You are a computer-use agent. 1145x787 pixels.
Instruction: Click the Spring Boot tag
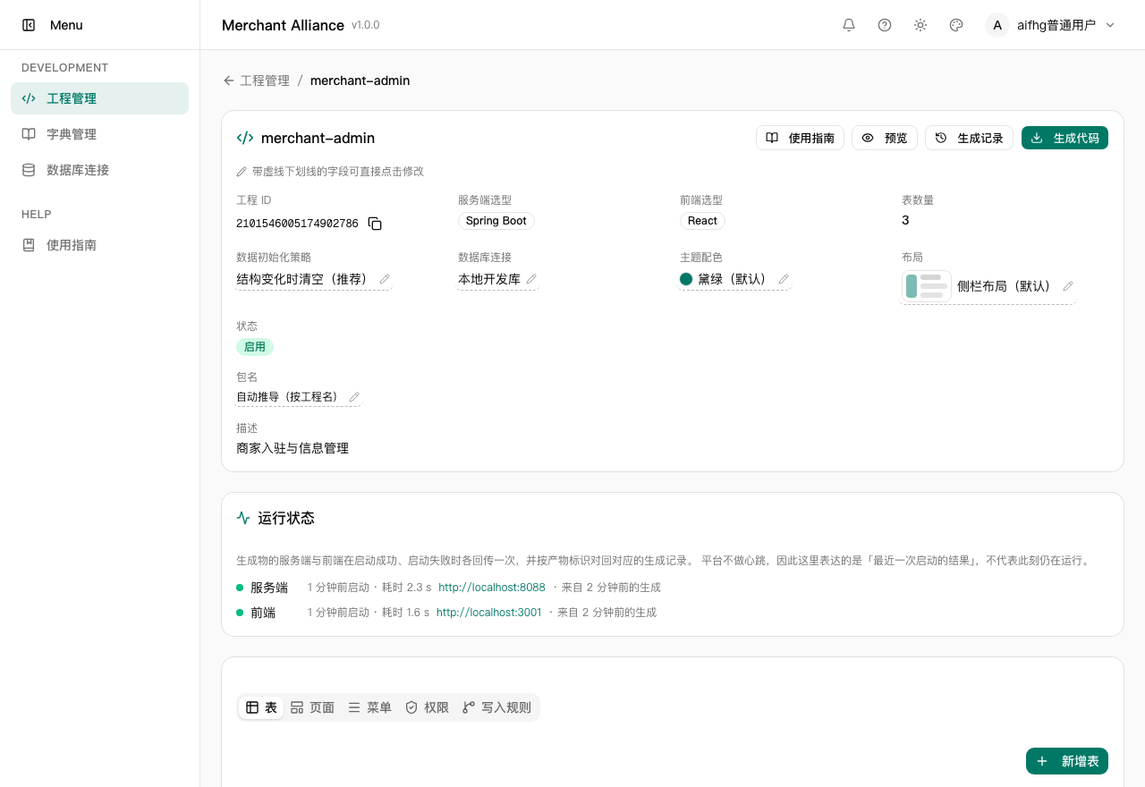click(x=496, y=221)
